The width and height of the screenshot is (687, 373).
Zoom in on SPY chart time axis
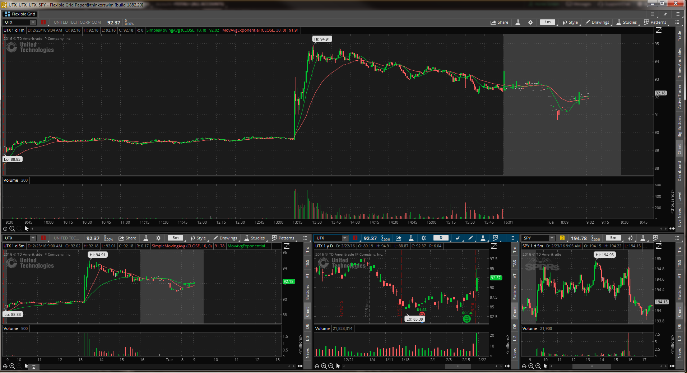[x=531, y=366]
